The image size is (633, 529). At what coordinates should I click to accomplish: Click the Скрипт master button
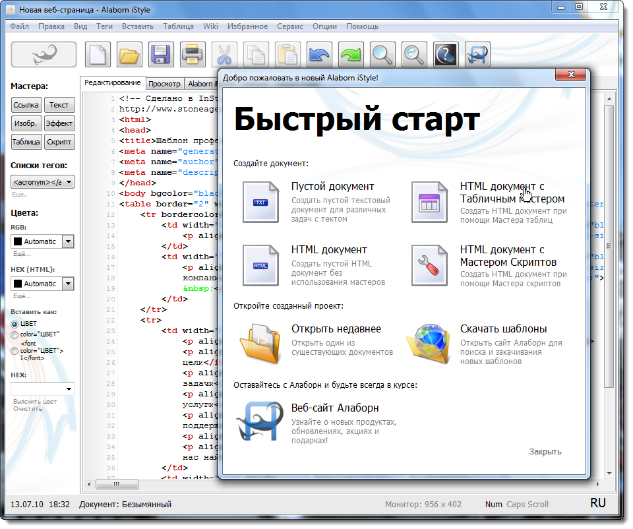(x=59, y=142)
